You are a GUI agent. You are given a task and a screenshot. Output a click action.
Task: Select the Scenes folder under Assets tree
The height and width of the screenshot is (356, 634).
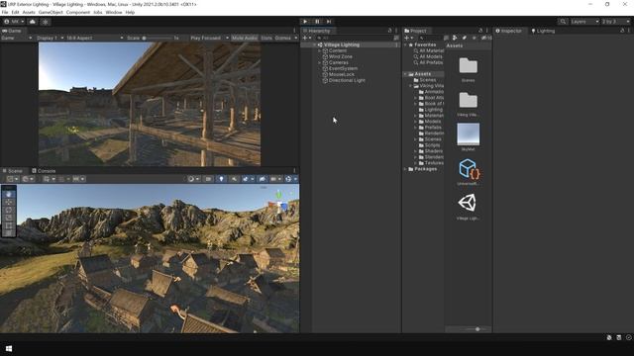click(x=427, y=80)
